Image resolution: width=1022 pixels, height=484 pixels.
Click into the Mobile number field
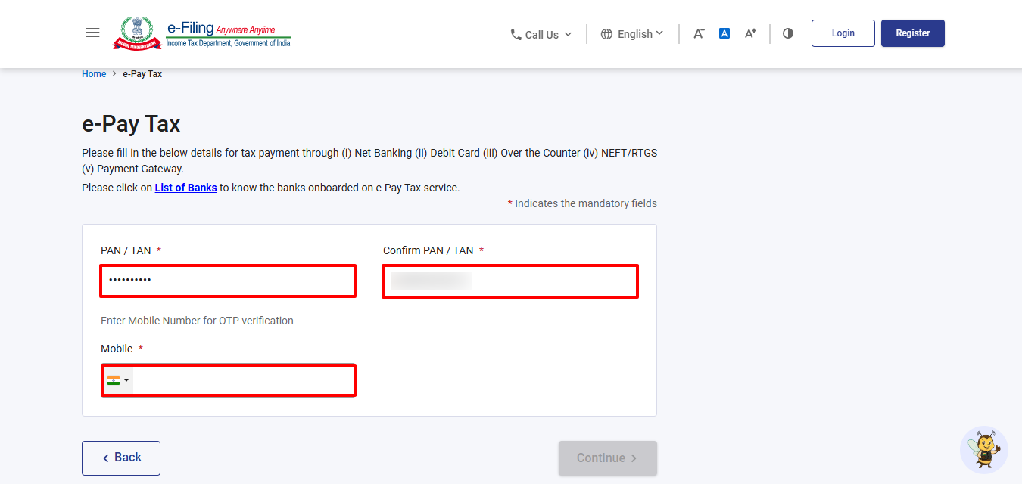242,380
